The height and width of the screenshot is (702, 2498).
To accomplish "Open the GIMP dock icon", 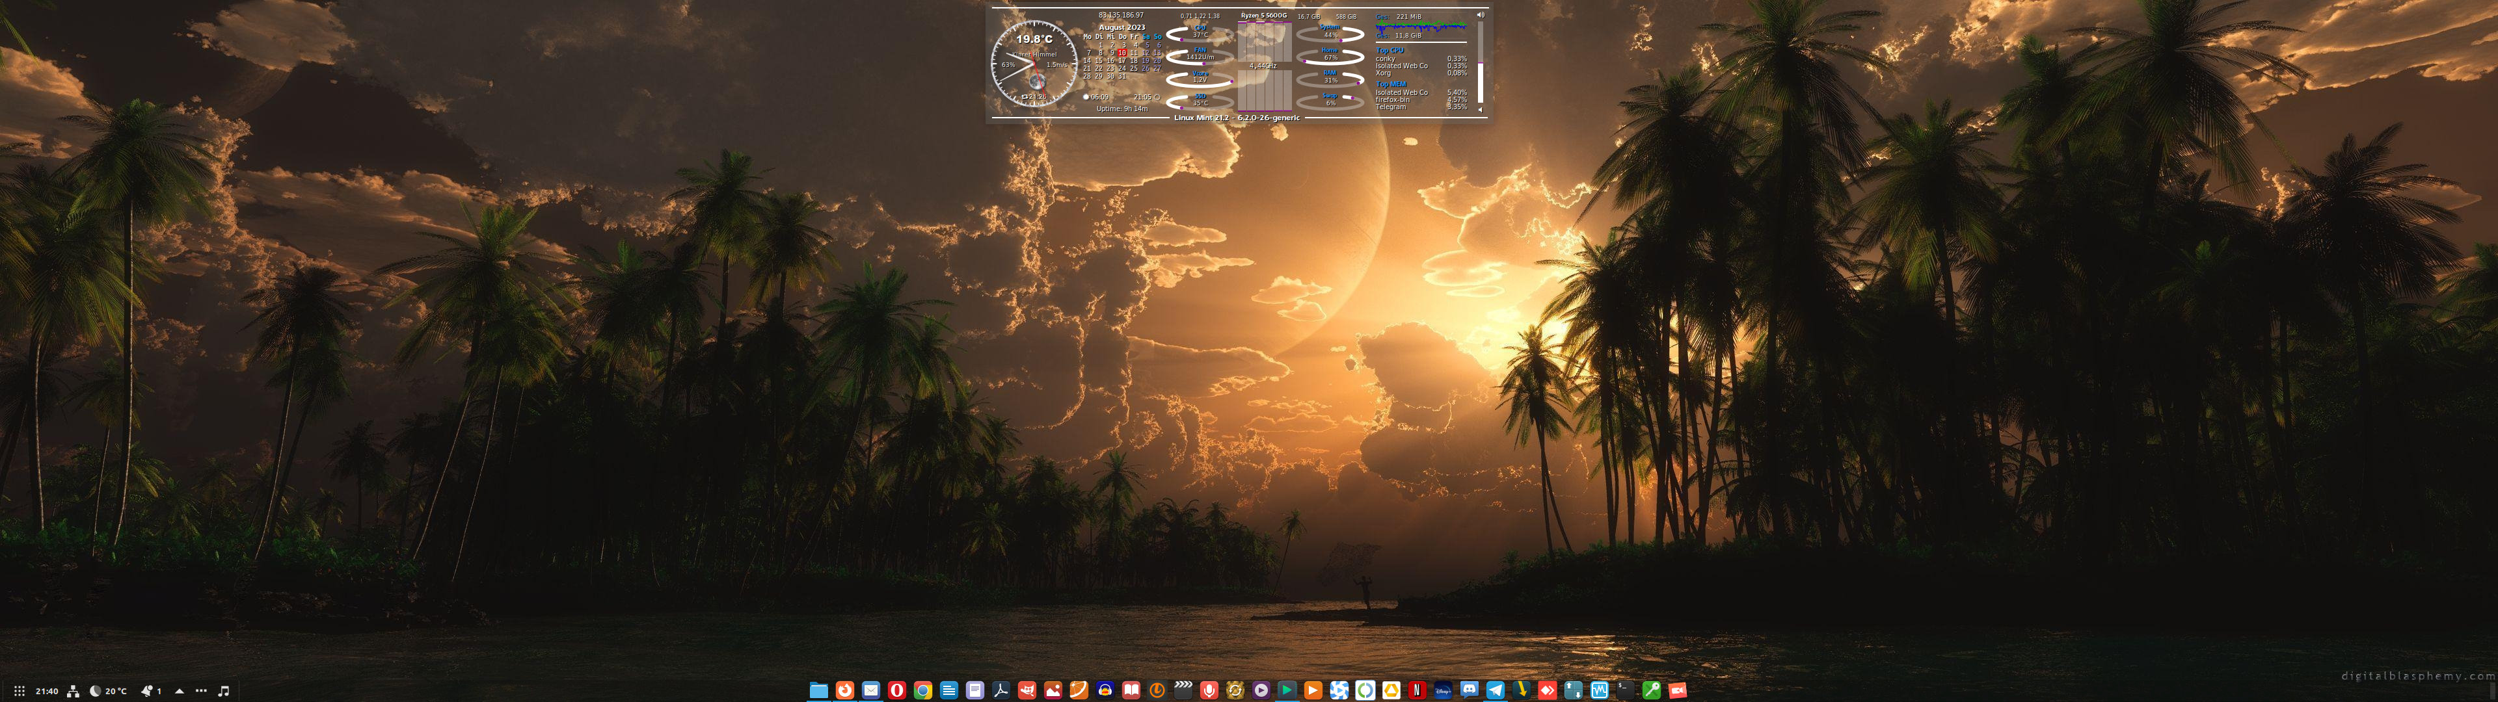I will coord(1027,690).
